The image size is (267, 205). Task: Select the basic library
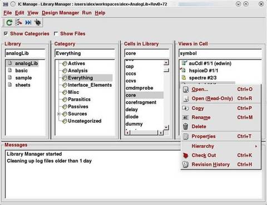21,71
